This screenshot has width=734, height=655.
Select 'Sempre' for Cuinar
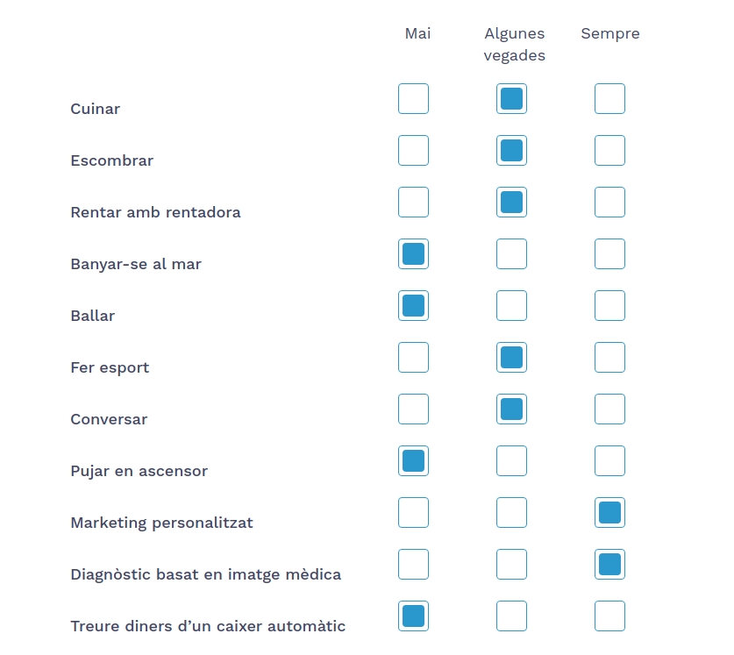609,99
